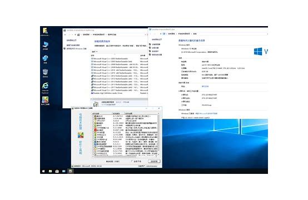Select the first Visual C++ 2005 Redistributable row

[119, 58]
